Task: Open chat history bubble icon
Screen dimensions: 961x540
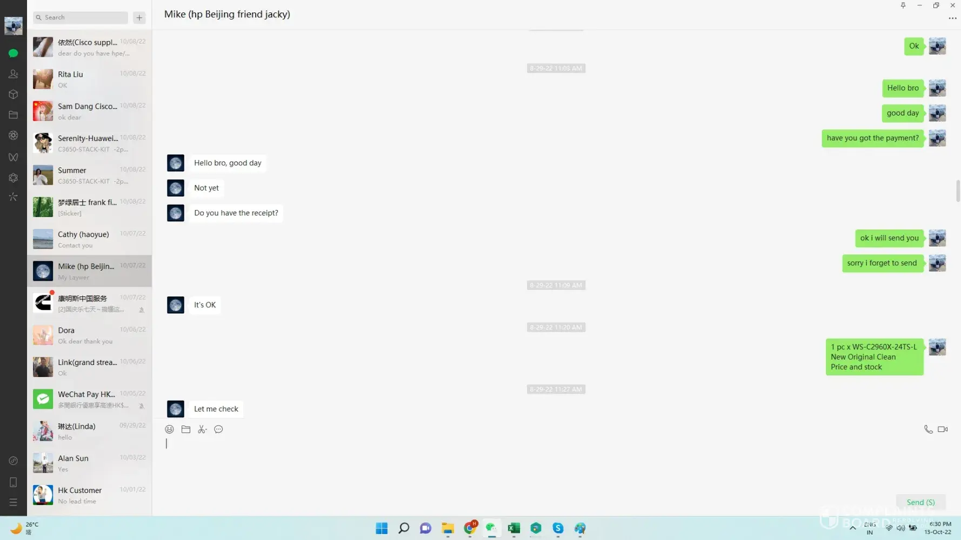Action: click(218, 429)
